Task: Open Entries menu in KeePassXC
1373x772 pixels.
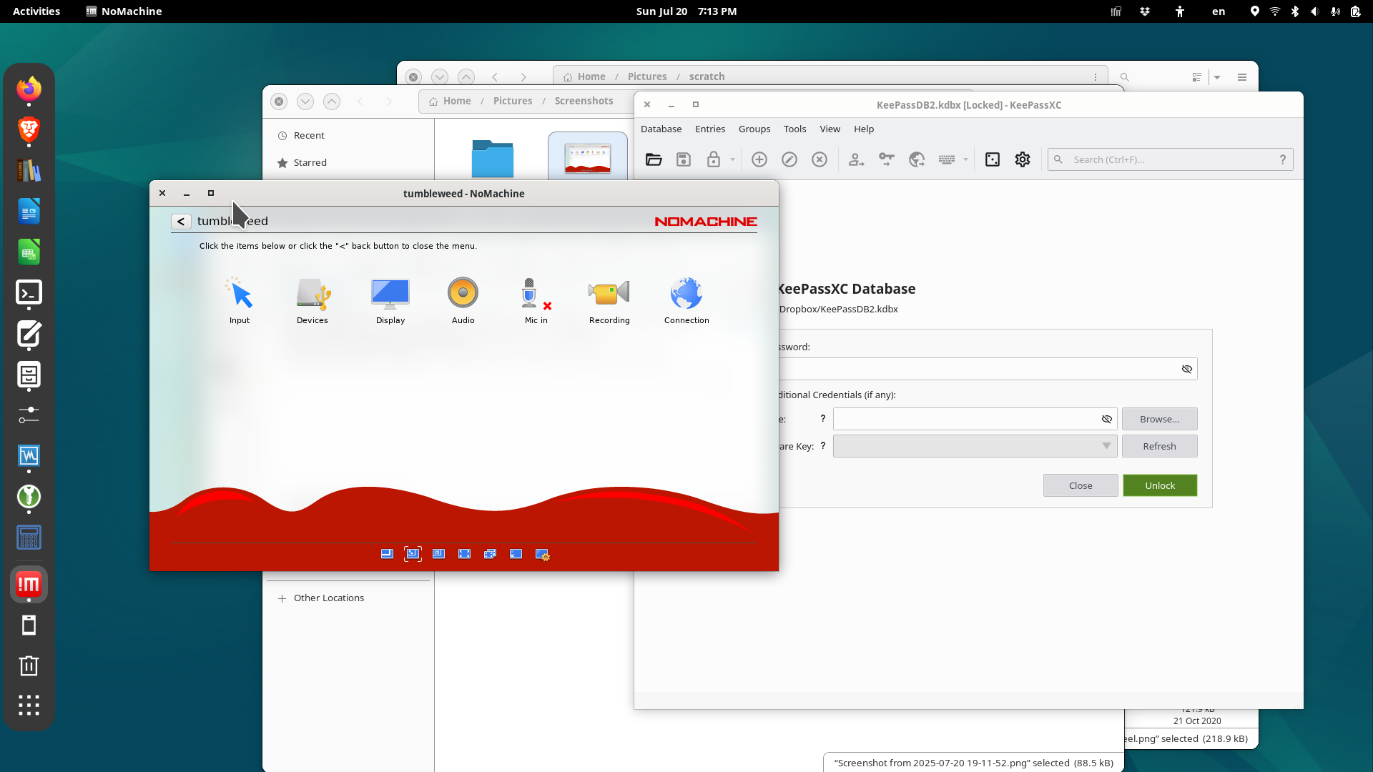Action: click(x=710, y=129)
